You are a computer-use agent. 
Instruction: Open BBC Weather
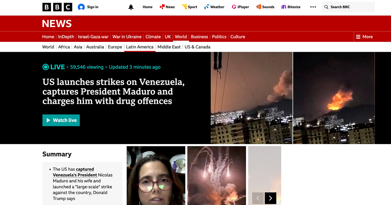pos(214,7)
